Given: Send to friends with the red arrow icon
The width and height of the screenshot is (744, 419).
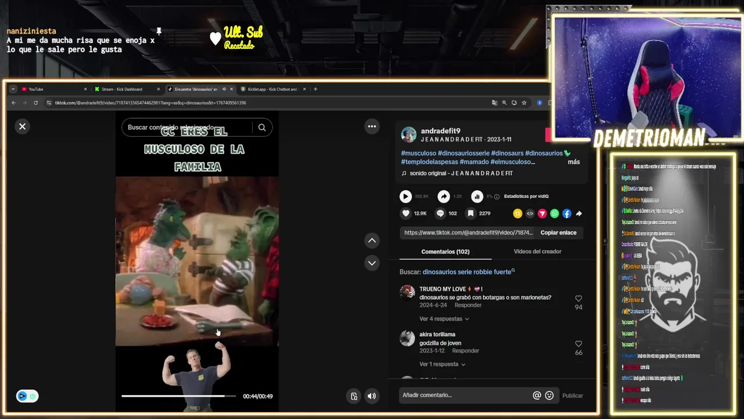Looking at the screenshot, I should click(x=542, y=214).
